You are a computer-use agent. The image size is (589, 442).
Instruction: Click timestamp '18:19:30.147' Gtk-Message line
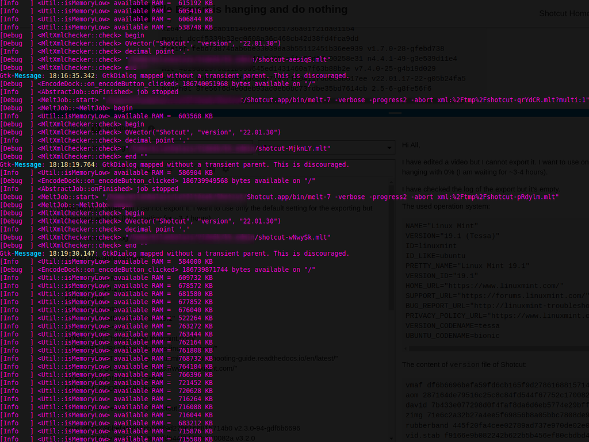click(175, 253)
